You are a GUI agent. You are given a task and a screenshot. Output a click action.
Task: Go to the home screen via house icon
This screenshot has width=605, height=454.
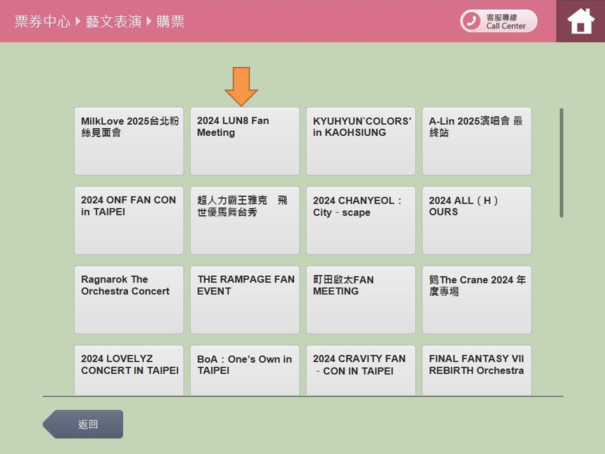[x=581, y=21]
